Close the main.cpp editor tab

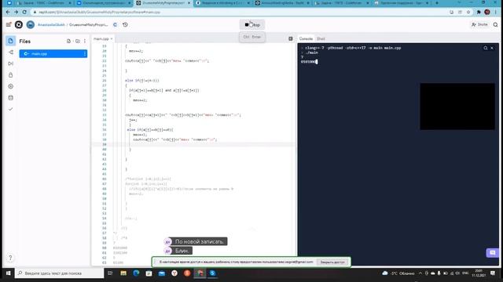pos(112,38)
